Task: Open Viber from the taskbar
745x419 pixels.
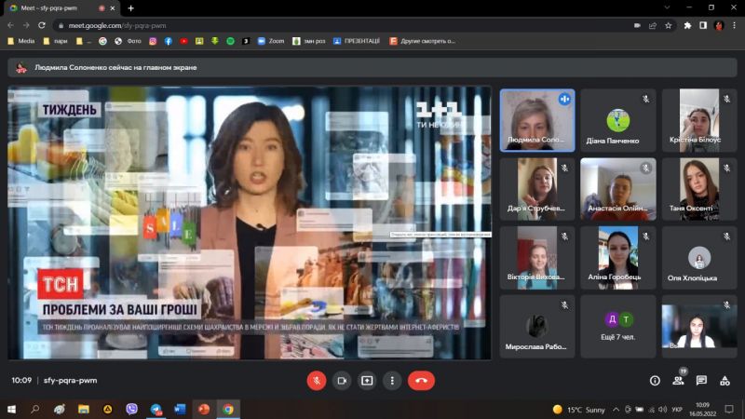Action: click(131, 409)
